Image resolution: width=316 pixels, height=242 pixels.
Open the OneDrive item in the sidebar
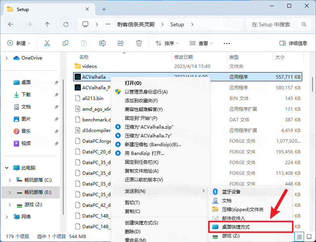pyautogui.click(x=28, y=58)
